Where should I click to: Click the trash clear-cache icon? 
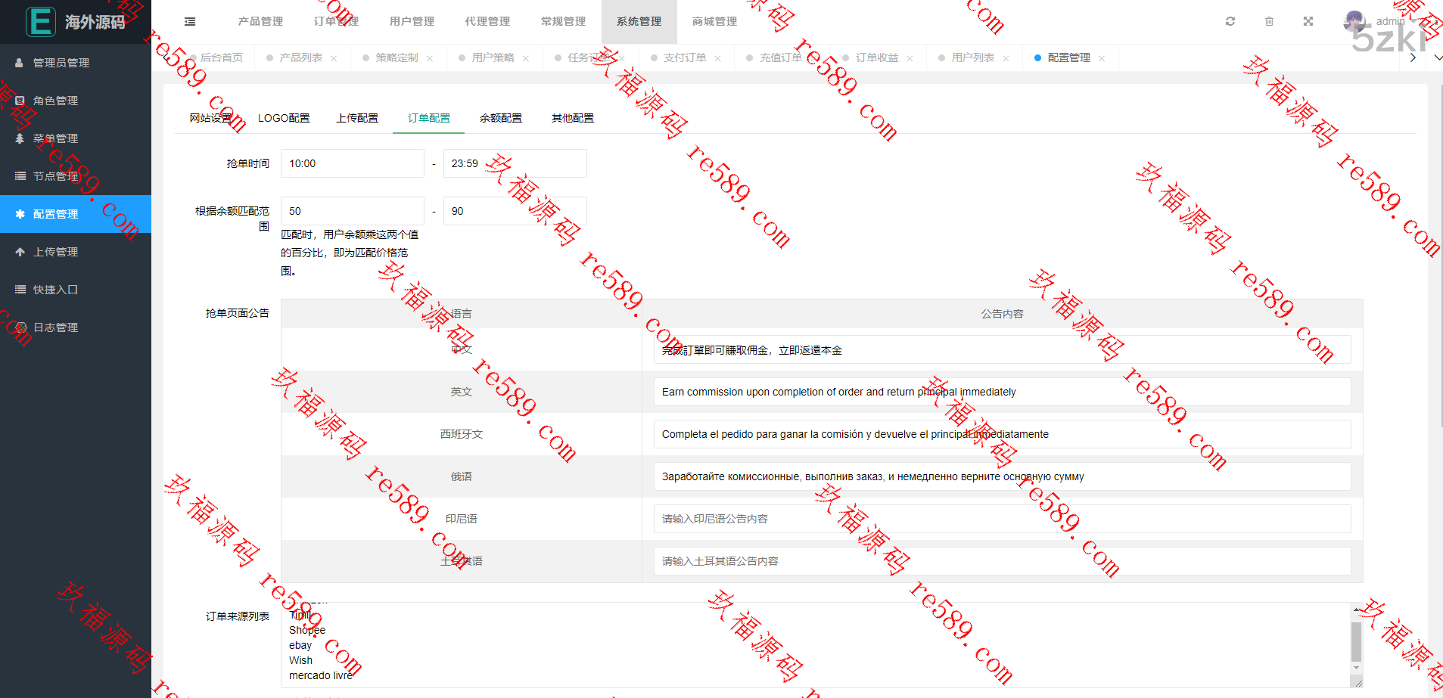(x=1269, y=21)
